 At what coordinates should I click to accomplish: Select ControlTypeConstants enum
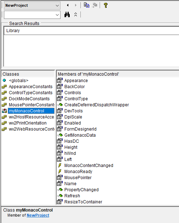(x=31, y=93)
